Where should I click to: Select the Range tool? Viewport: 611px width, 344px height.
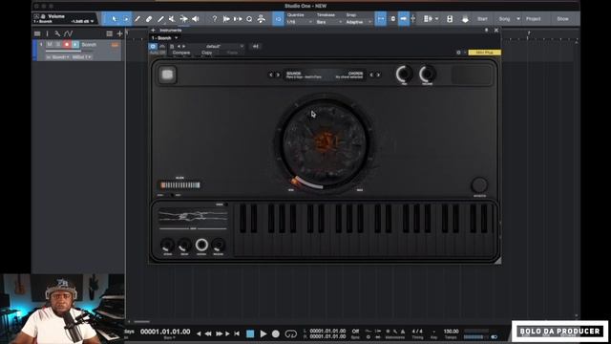(126, 19)
